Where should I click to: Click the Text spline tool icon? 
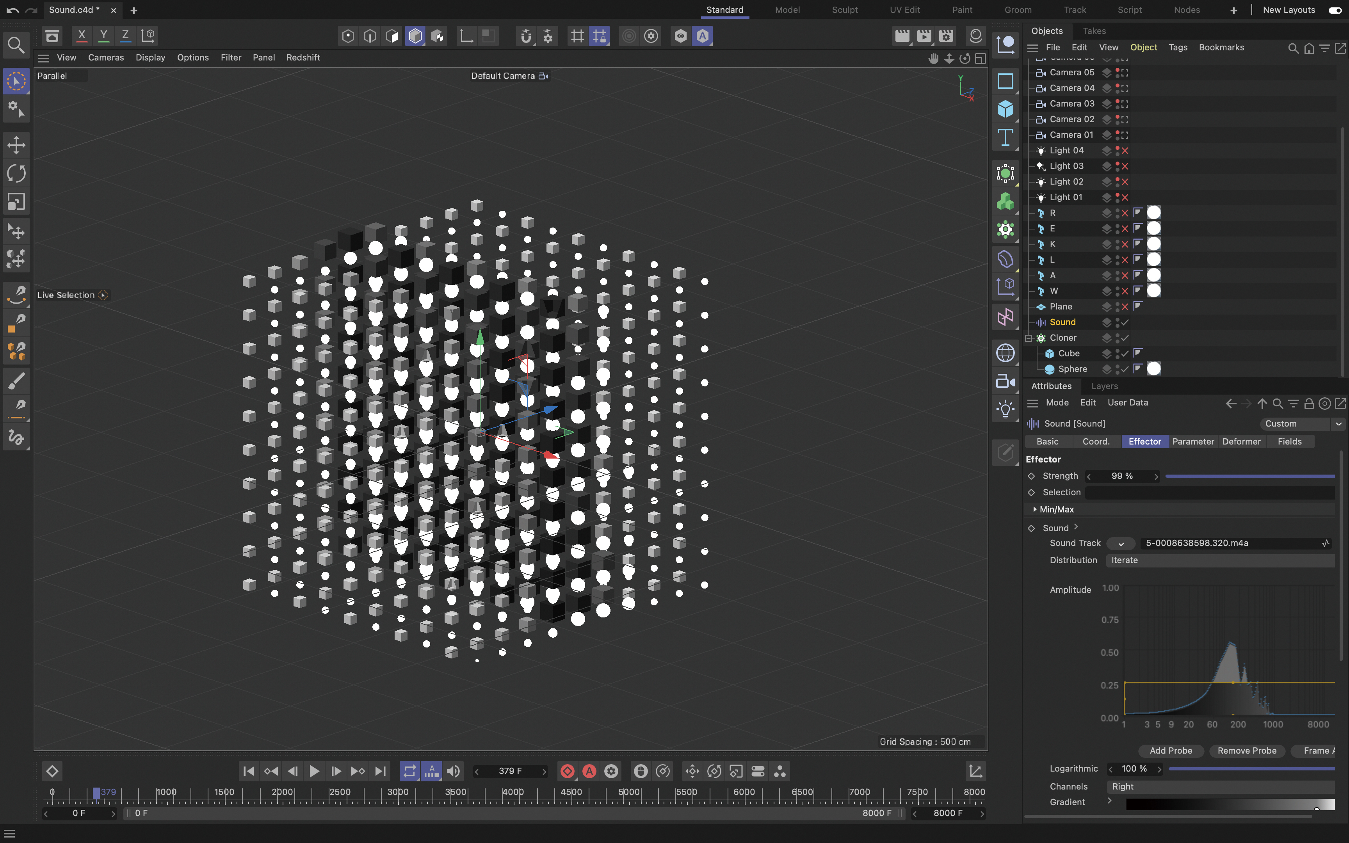point(1005,137)
